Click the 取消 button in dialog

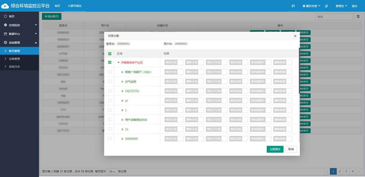(x=291, y=149)
